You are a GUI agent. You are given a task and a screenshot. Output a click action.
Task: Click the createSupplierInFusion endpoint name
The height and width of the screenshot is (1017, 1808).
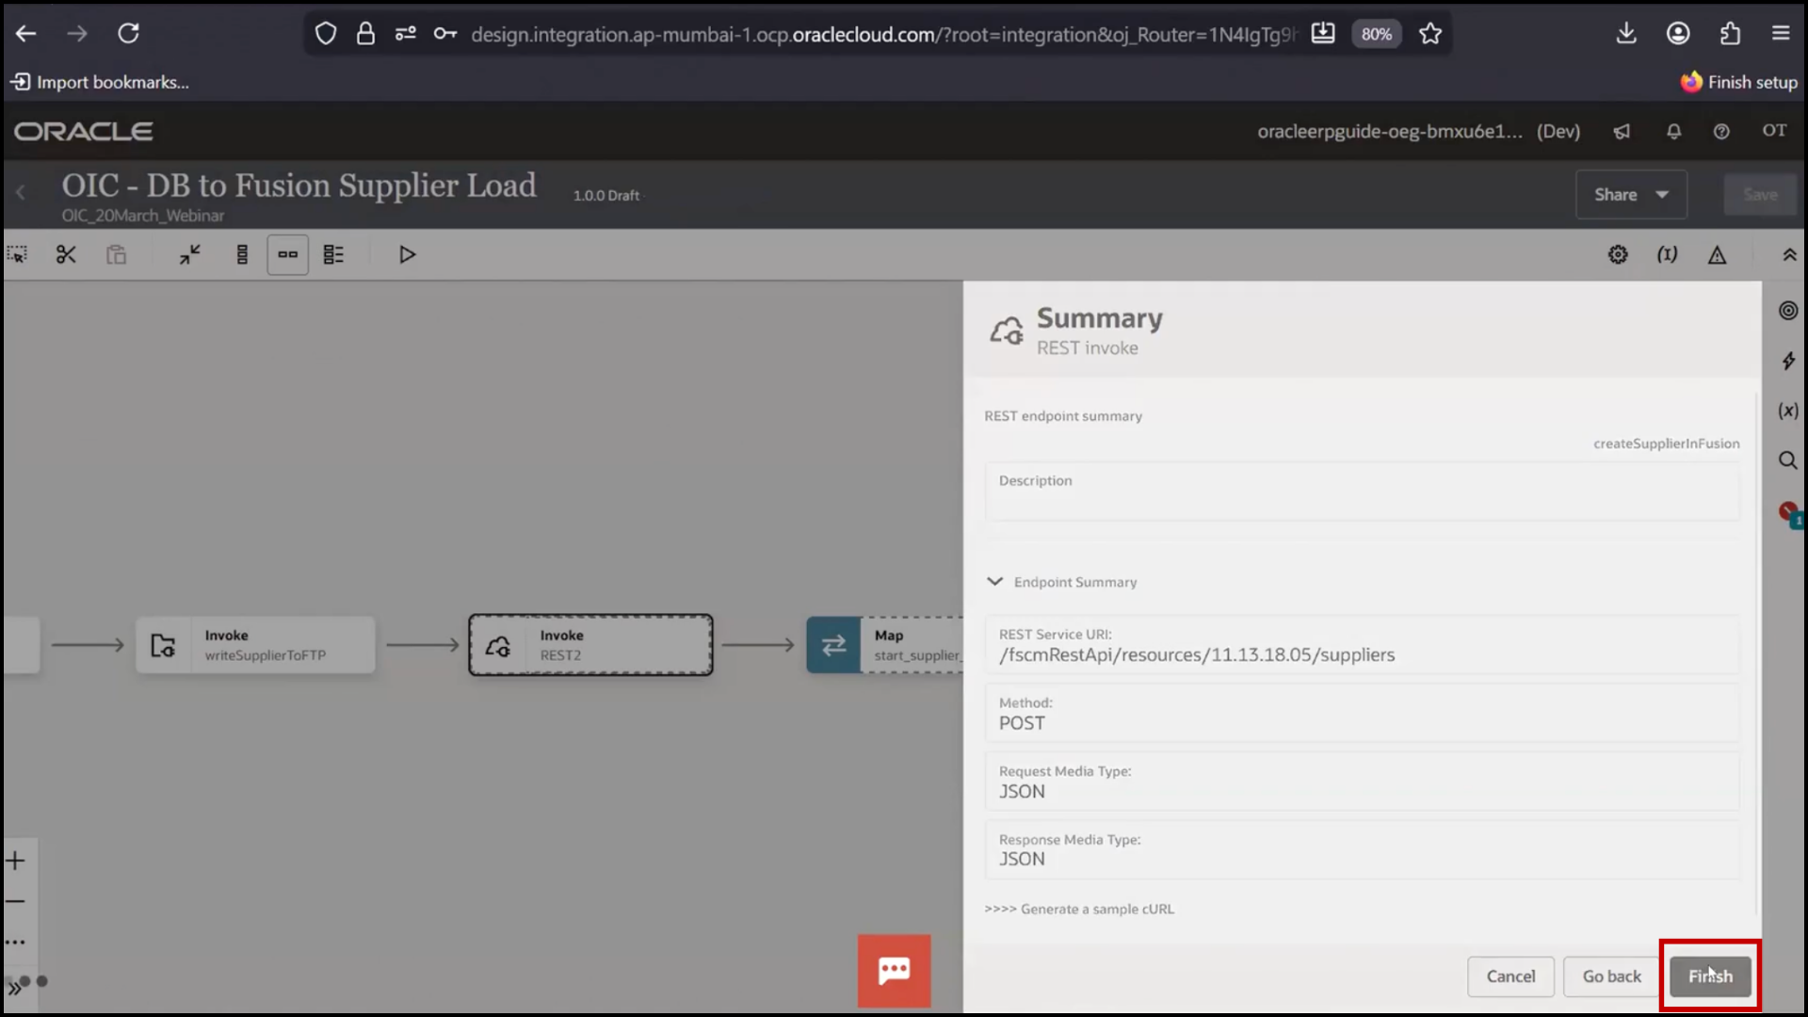(1666, 444)
